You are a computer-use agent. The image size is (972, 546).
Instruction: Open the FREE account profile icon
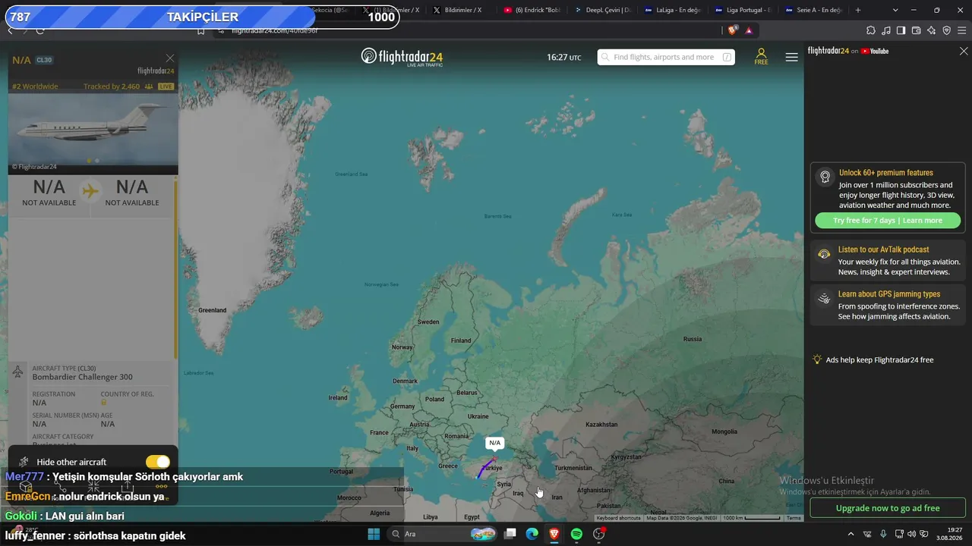click(x=761, y=57)
